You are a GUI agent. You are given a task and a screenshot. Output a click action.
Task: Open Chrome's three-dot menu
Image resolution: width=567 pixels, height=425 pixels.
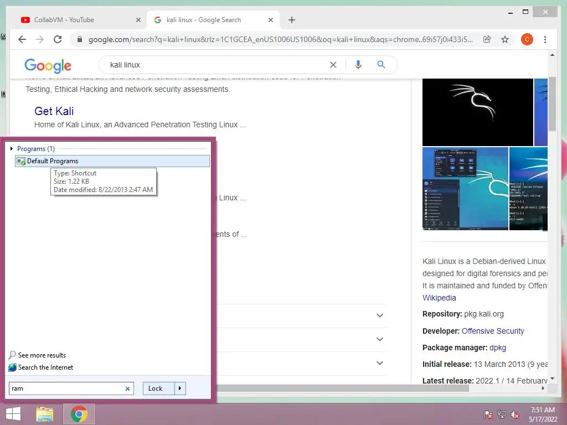point(545,39)
